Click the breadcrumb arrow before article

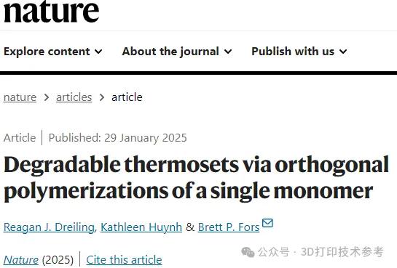pyautogui.click(x=102, y=97)
